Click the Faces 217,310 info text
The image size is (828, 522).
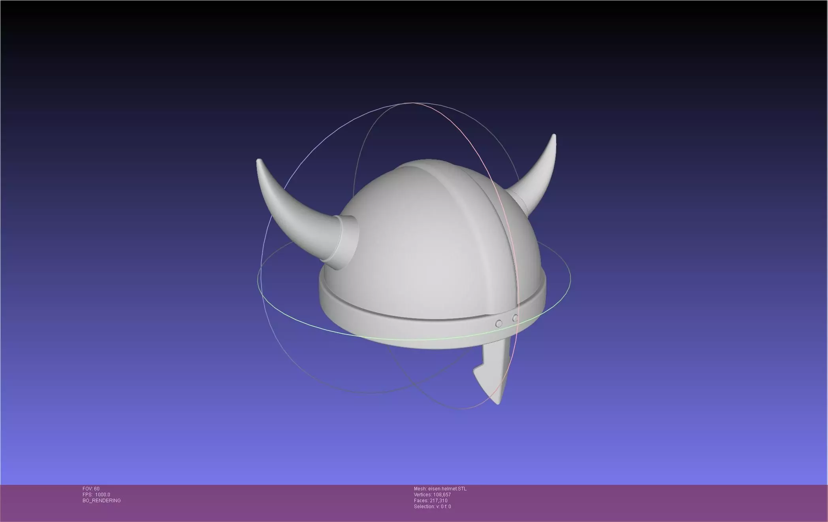tap(431, 501)
